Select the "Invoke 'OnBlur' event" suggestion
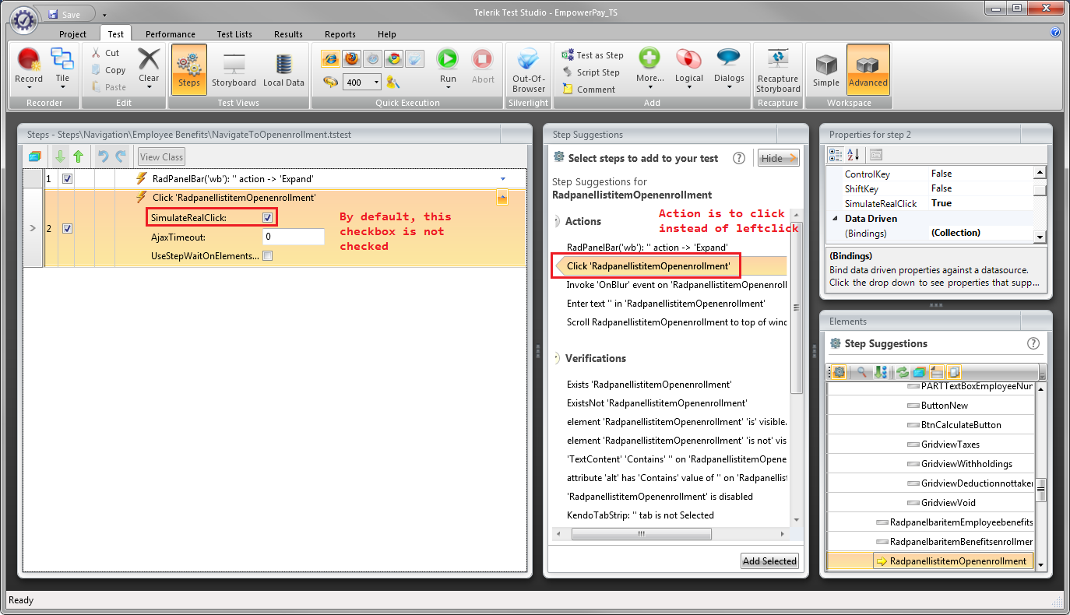1070x615 pixels. click(x=677, y=285)
